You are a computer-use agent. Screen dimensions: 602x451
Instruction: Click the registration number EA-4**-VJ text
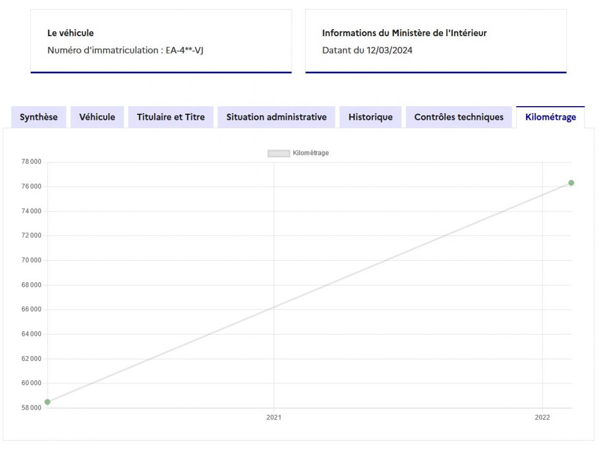[x=184, y=50]
